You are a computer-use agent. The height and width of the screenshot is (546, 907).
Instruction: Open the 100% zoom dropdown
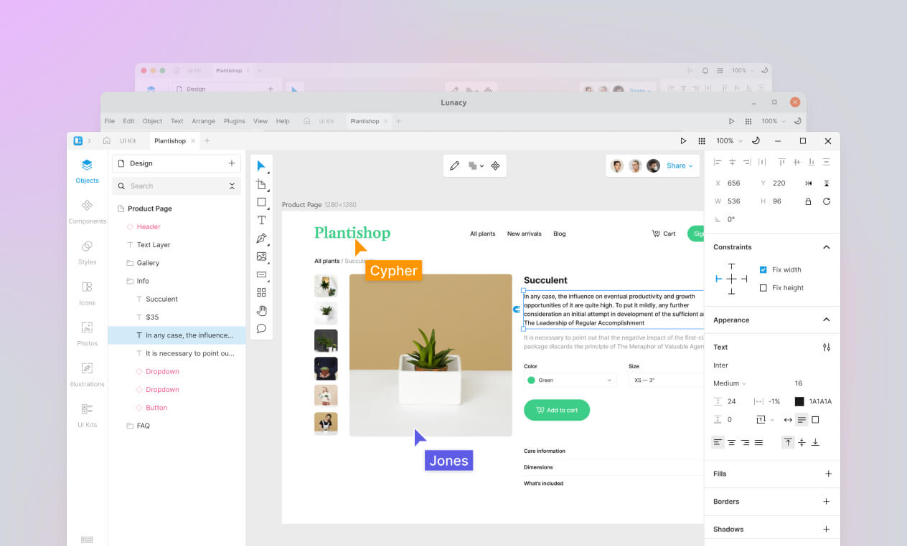tap(728, 141)
